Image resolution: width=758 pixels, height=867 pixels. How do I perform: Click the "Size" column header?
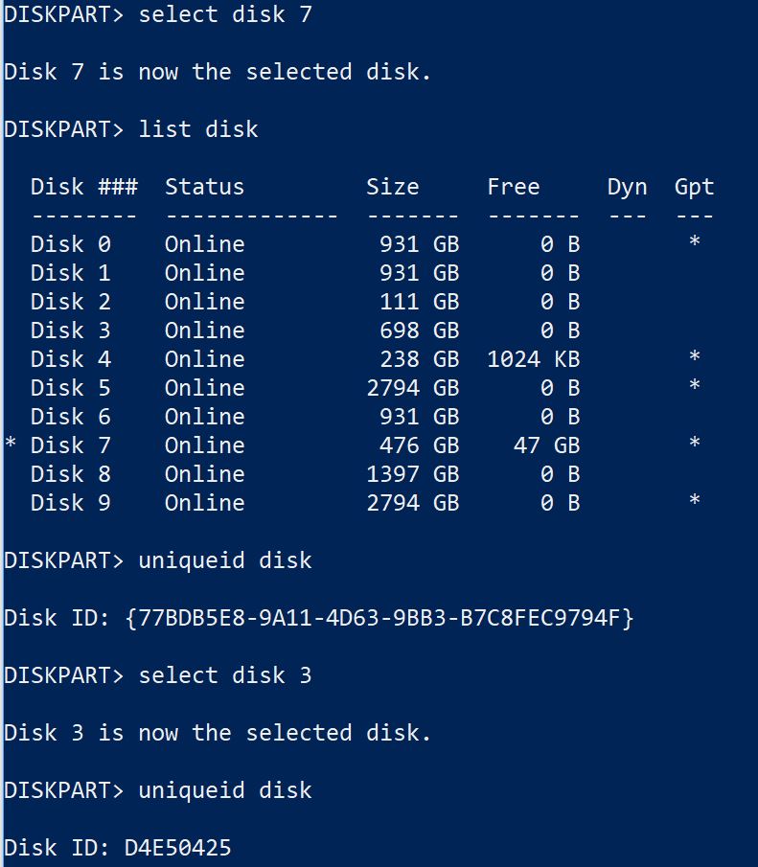tap(392, 187)
